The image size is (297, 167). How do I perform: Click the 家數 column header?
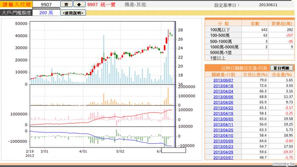[x=255, y=24]
